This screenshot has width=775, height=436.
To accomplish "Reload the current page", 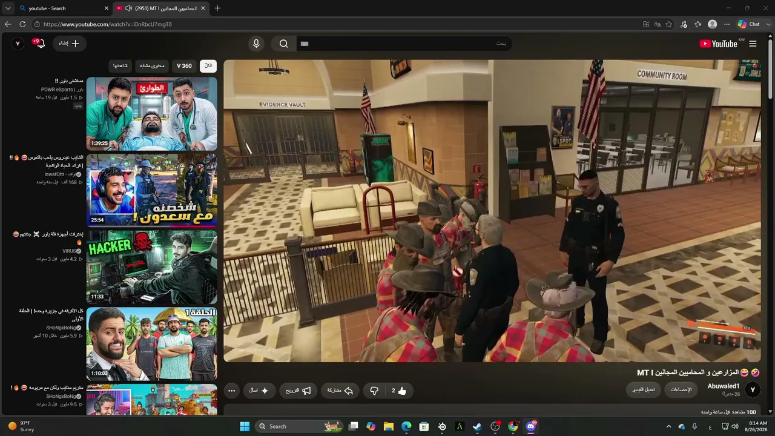I will [22, 24].
